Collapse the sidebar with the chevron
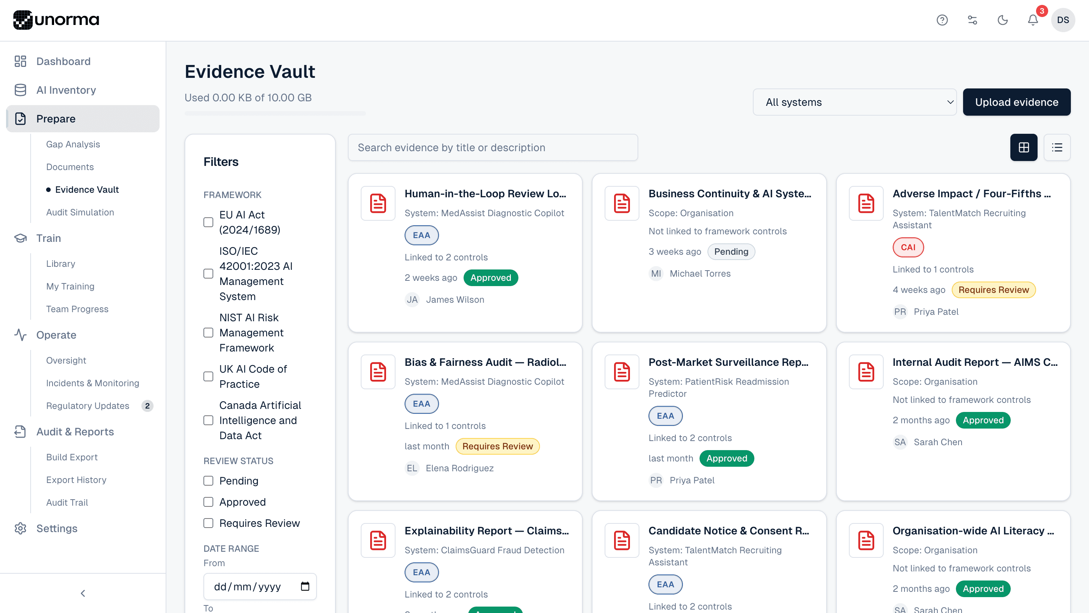This screenshot has height=613, width=1089. (x=83, y=593)
